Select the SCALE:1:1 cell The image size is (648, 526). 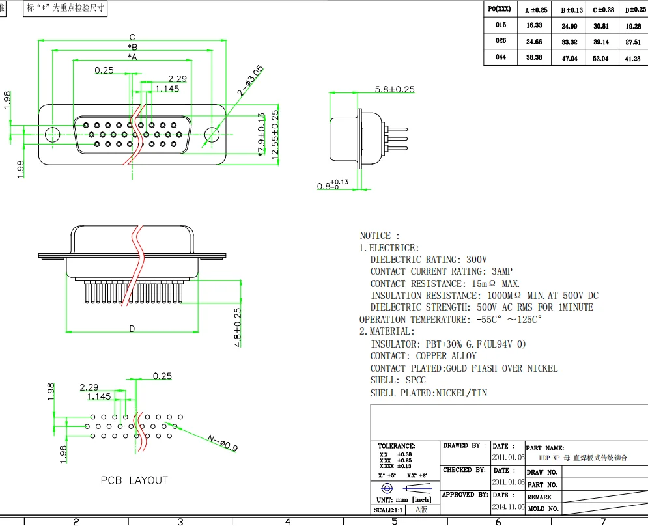387,510
